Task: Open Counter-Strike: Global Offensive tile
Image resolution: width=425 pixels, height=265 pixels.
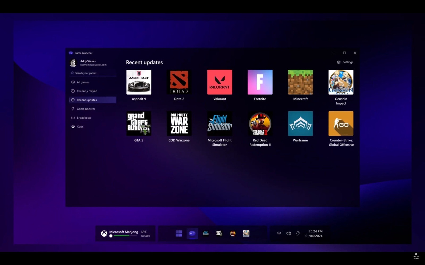Action: [x=341, y=123]
